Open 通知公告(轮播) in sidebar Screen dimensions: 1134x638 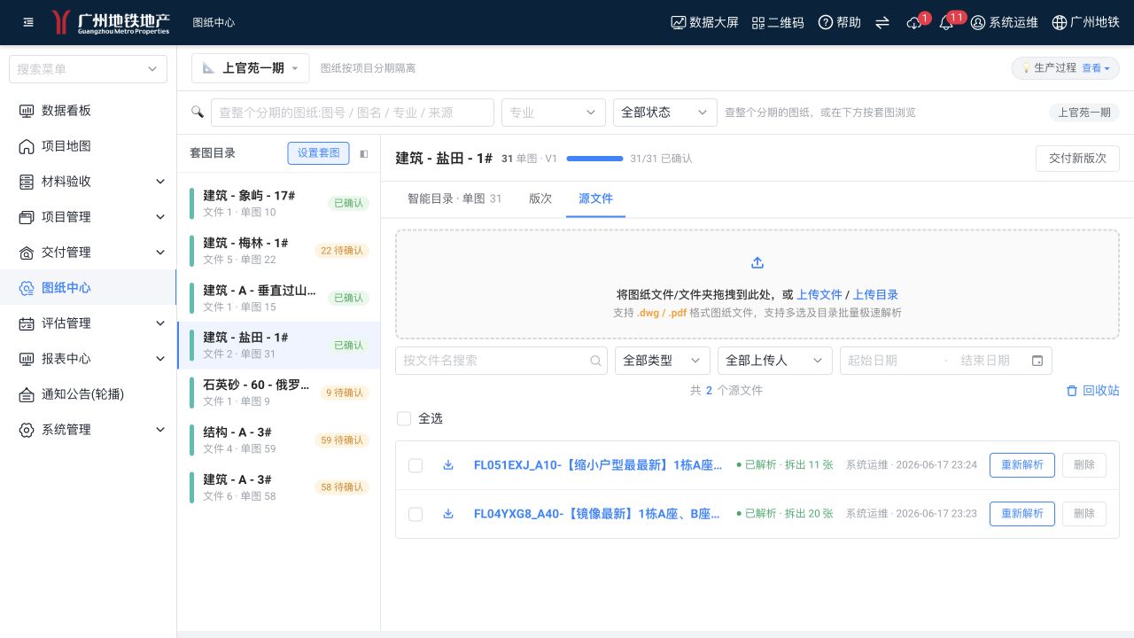[x=89, y=394]
